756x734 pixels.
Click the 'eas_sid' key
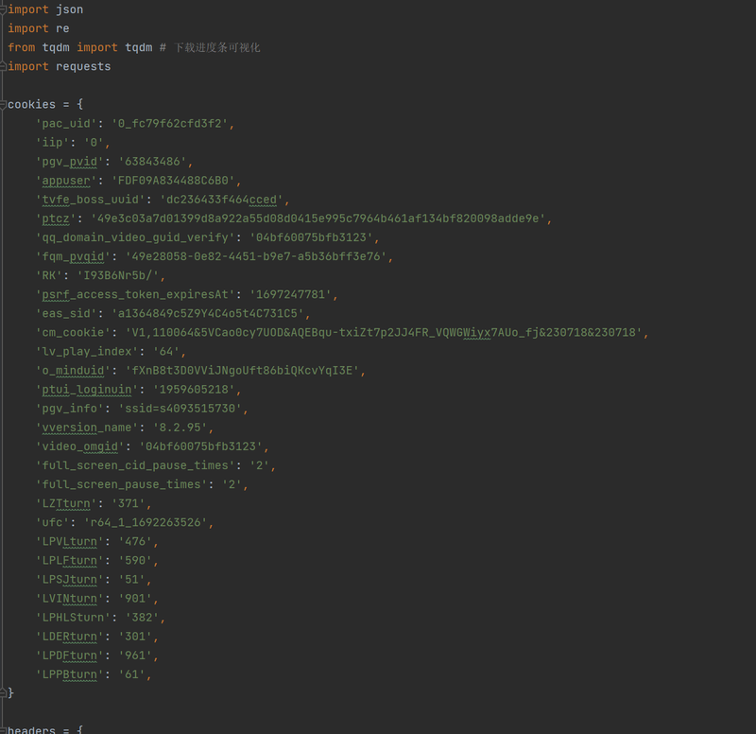point(66,314)
